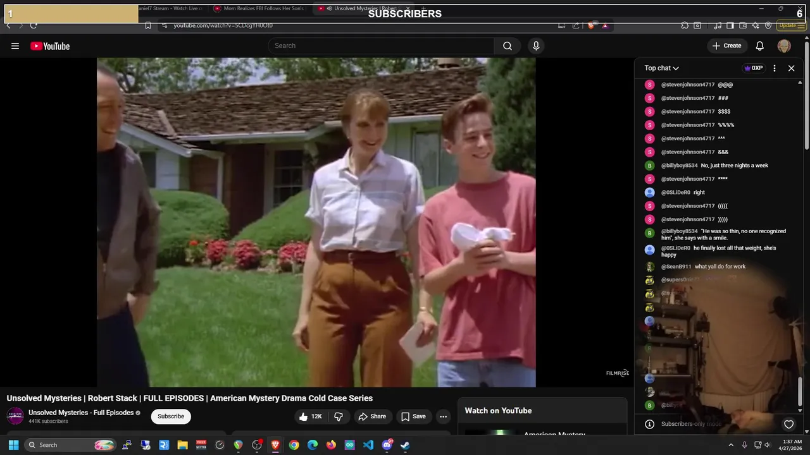The image size is (810, 455).
Task: Click the video player frame
Action: click(316, 222)
